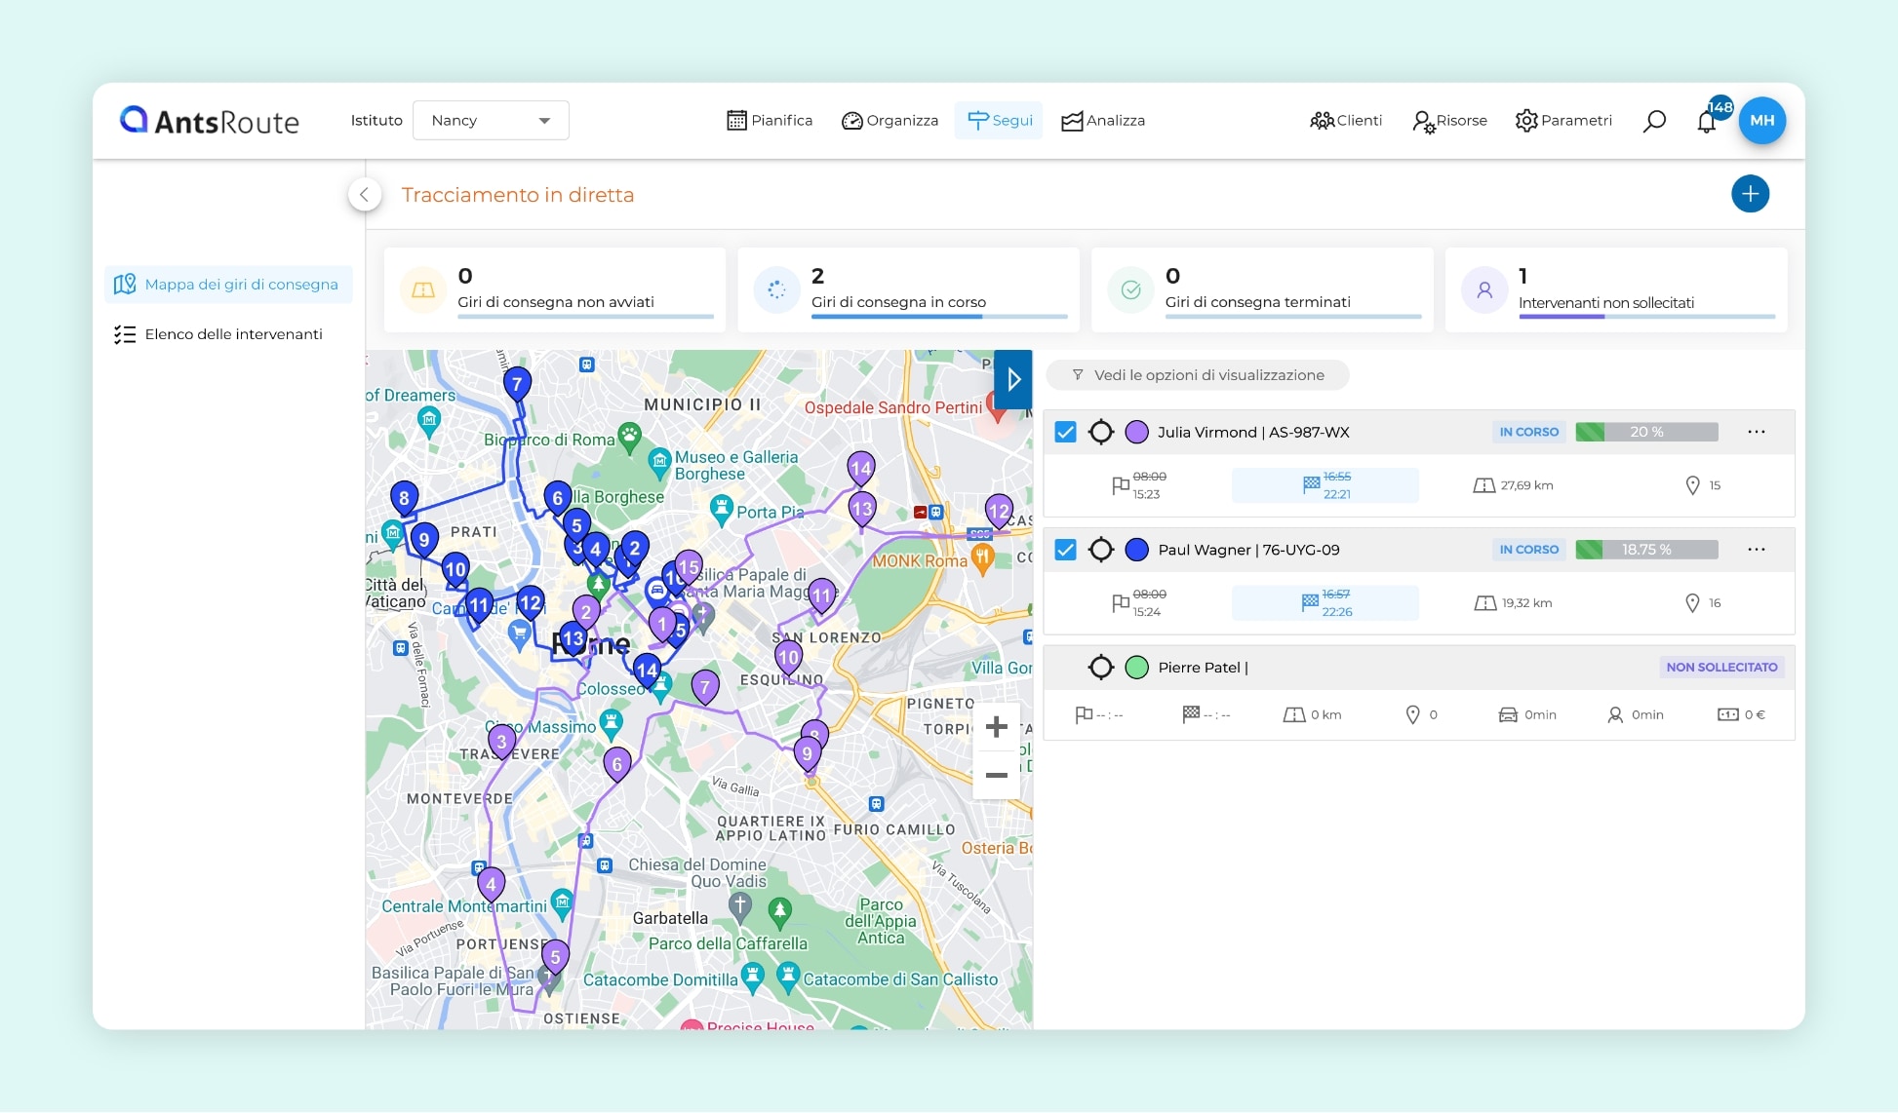The height and width of the screenshot is (1113, 1898).
Task: Select the Organizza icon in top navigation
Action: pos(853,120)
